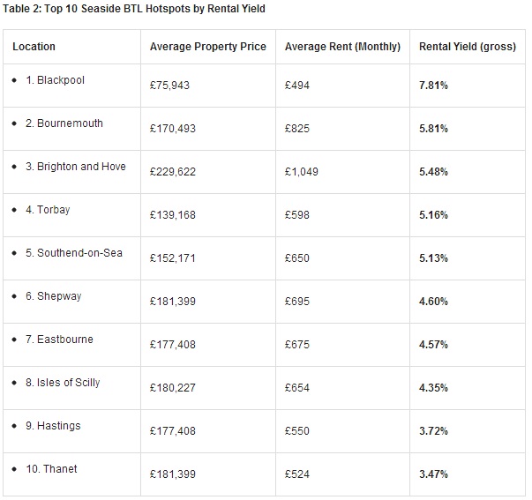
Task: Click the Thanet location entry
Action: 56,469
